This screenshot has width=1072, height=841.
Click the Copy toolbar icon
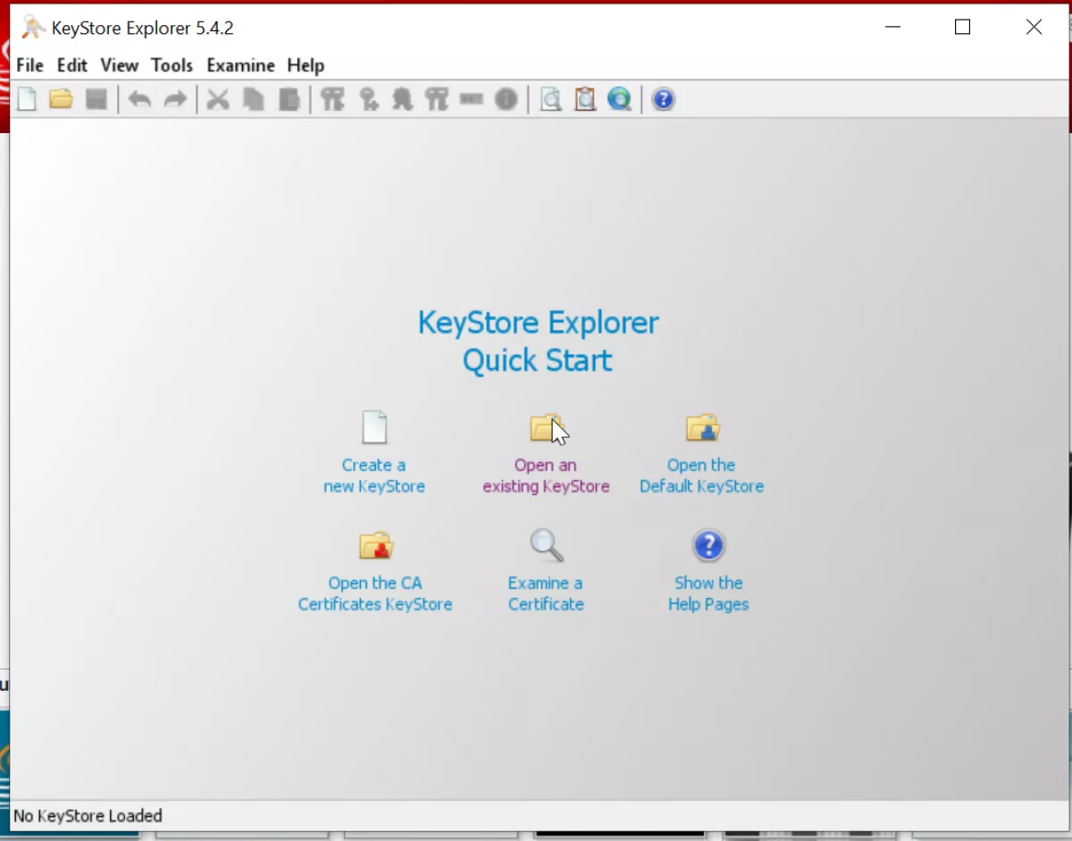pos(254,99)
